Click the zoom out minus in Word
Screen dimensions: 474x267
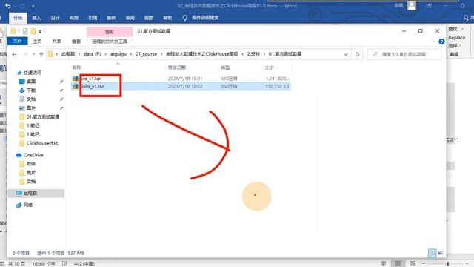click(x=424, y=264)
